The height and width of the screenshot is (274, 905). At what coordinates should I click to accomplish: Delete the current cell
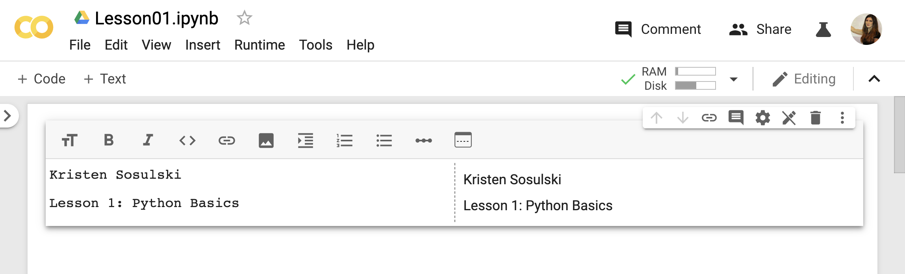click(816, 118)
